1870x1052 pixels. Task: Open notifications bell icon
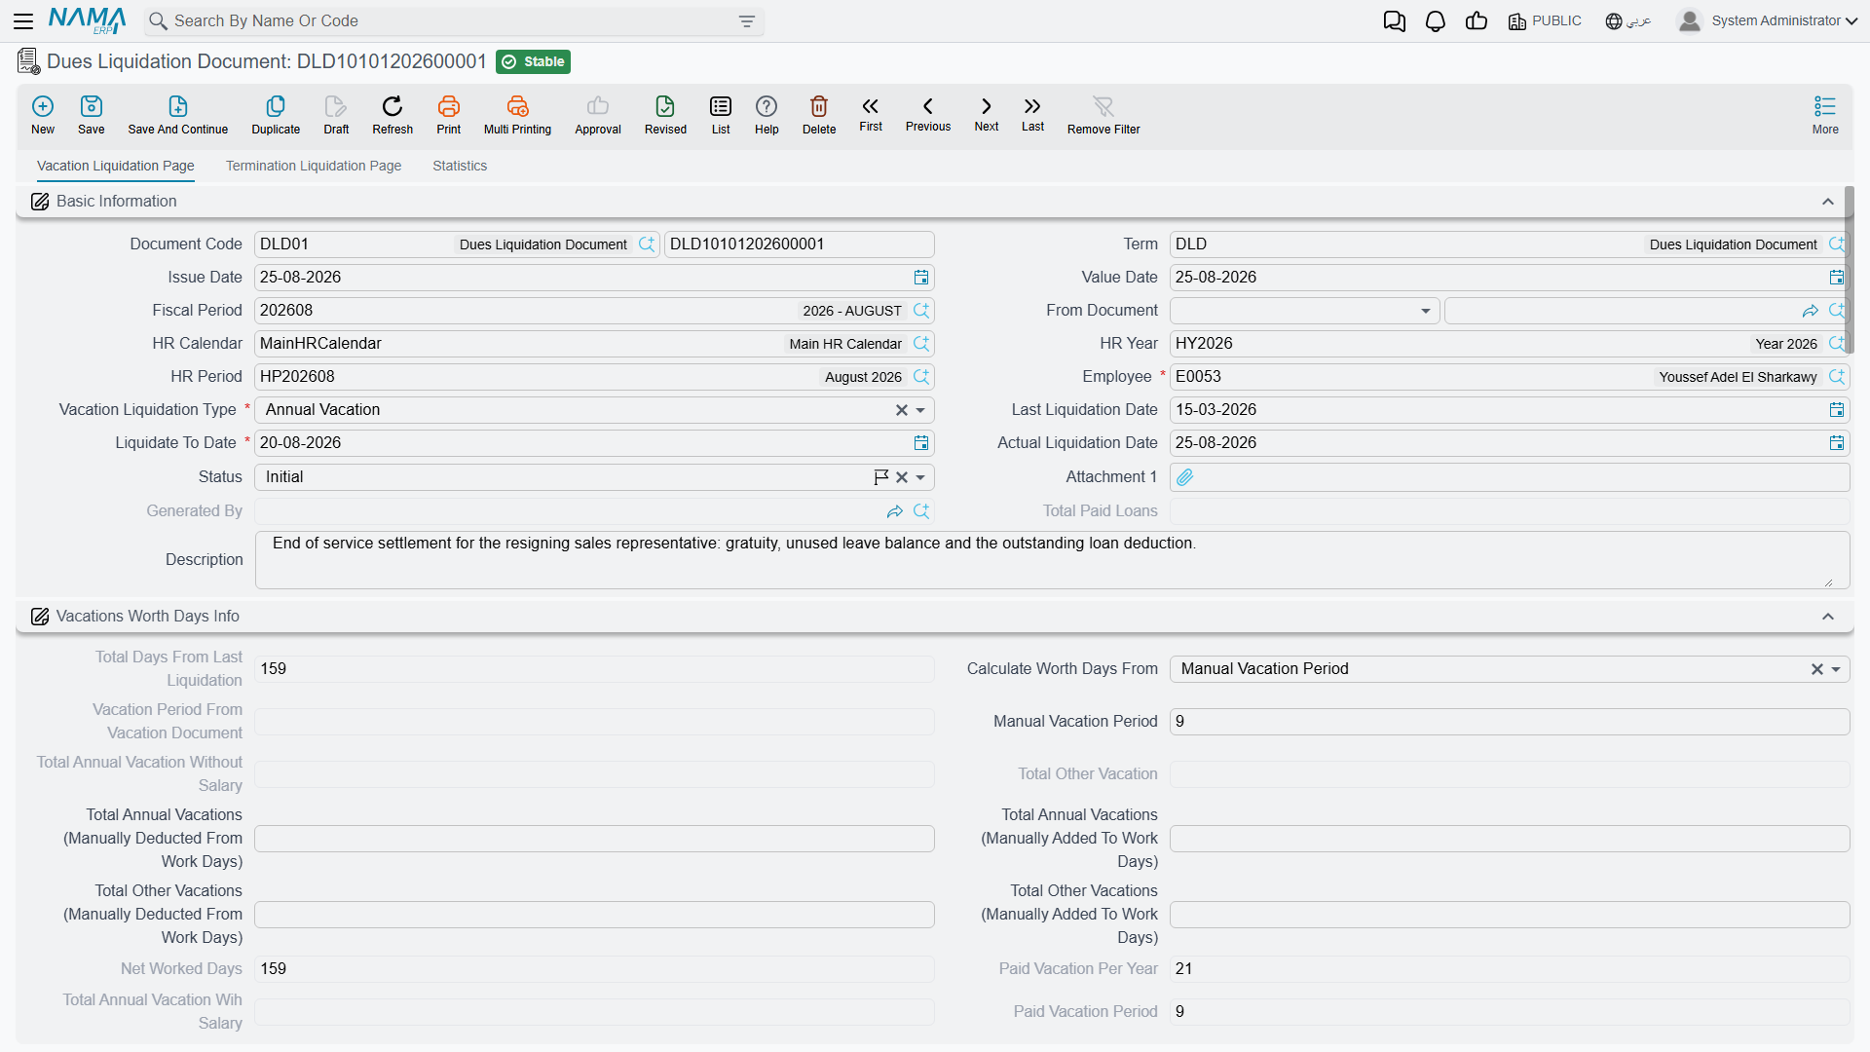pyautogui.click(x=1436, y=21)
